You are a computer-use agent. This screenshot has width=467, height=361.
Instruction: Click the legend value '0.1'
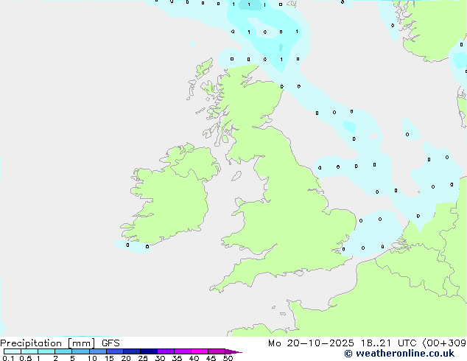(x=8, y=358)
